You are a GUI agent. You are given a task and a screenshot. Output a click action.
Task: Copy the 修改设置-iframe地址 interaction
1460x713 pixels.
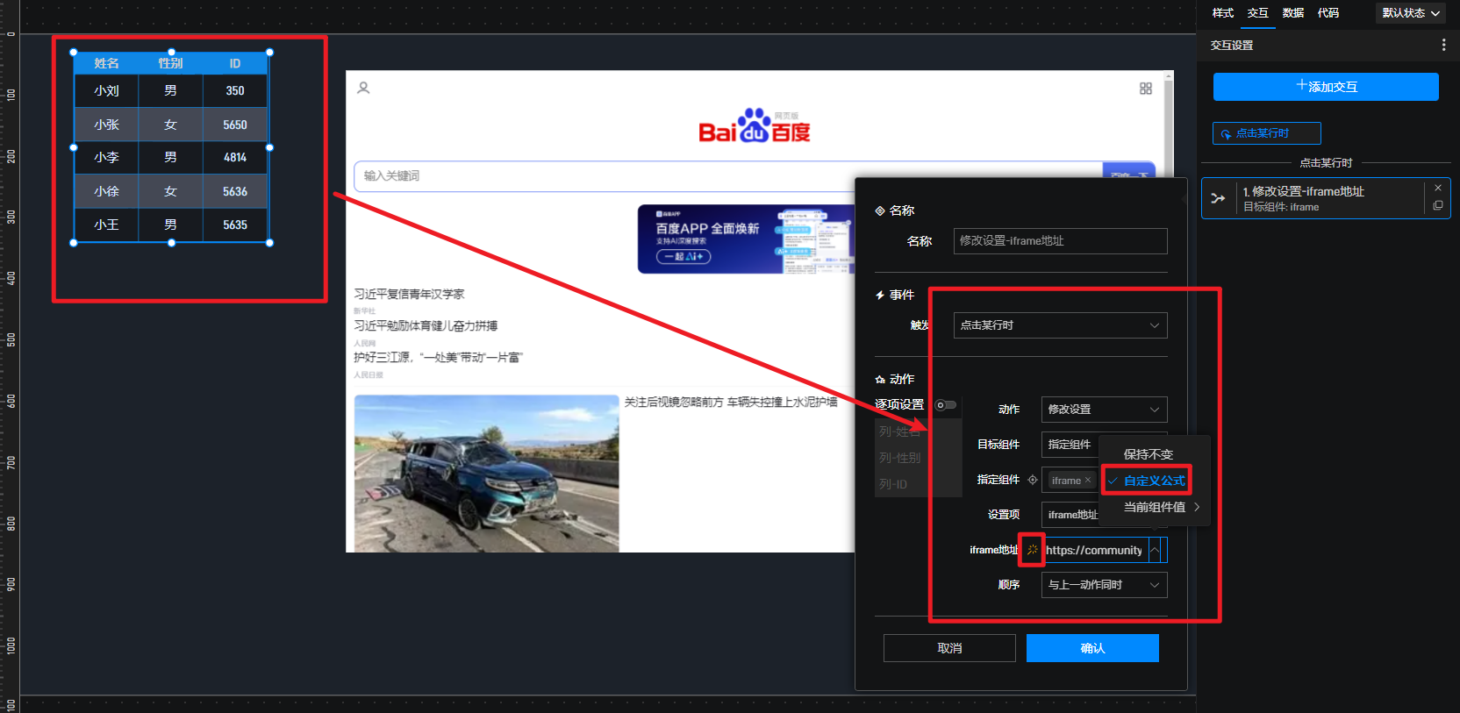[1438, 206]
